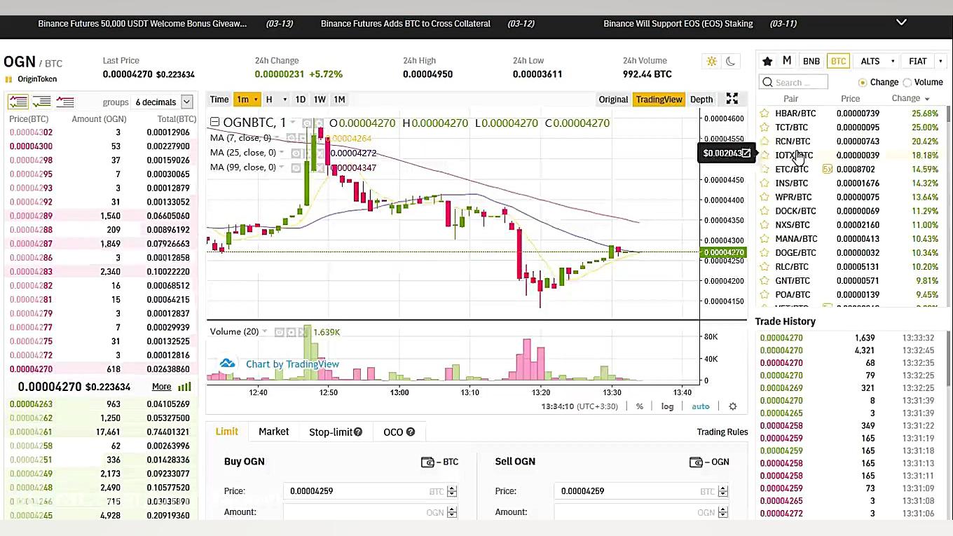Image resolution: width=953 pixels, height=536 pixels.
Task: Click the 5x margin badge on ETC/BTC
Action: pyautogui.click(x=828, y=169)
